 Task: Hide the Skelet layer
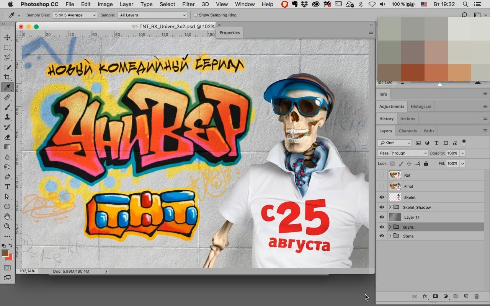point(382,197)
